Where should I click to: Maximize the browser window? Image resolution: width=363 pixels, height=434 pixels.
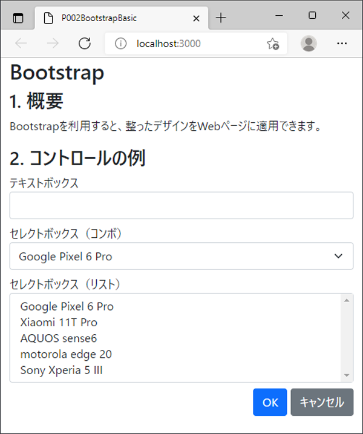pos(312,15)
